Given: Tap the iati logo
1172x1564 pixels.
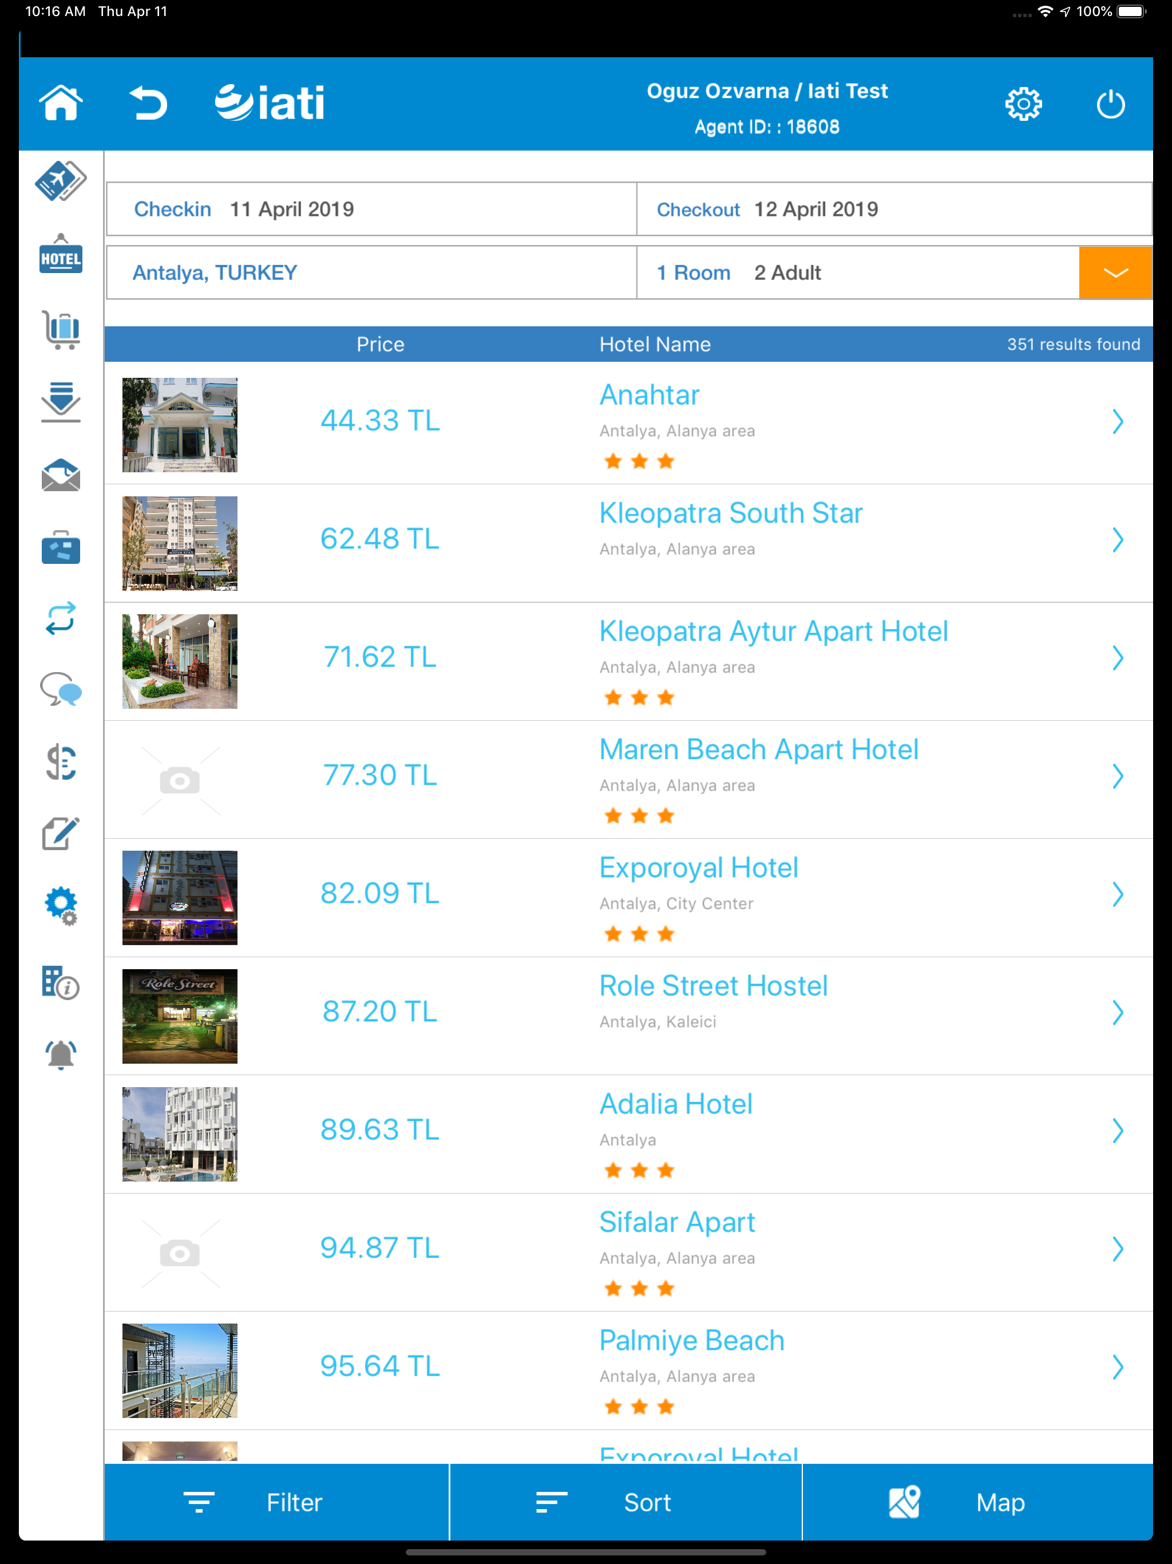Looking at the screenshot, I should pyautogui.click(x=270, y=103).
